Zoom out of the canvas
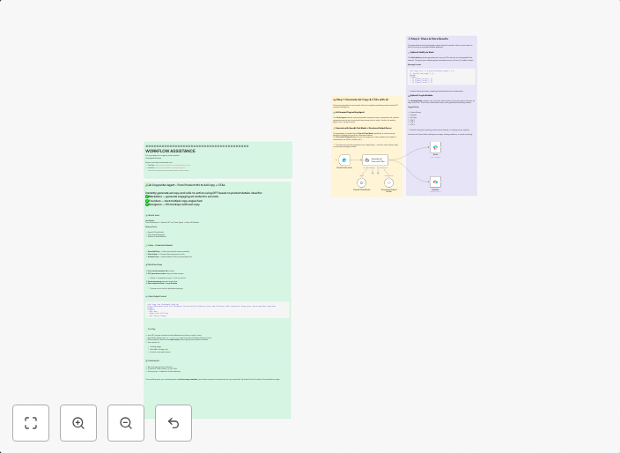This screenshot has width=620, height=453. 126,423
